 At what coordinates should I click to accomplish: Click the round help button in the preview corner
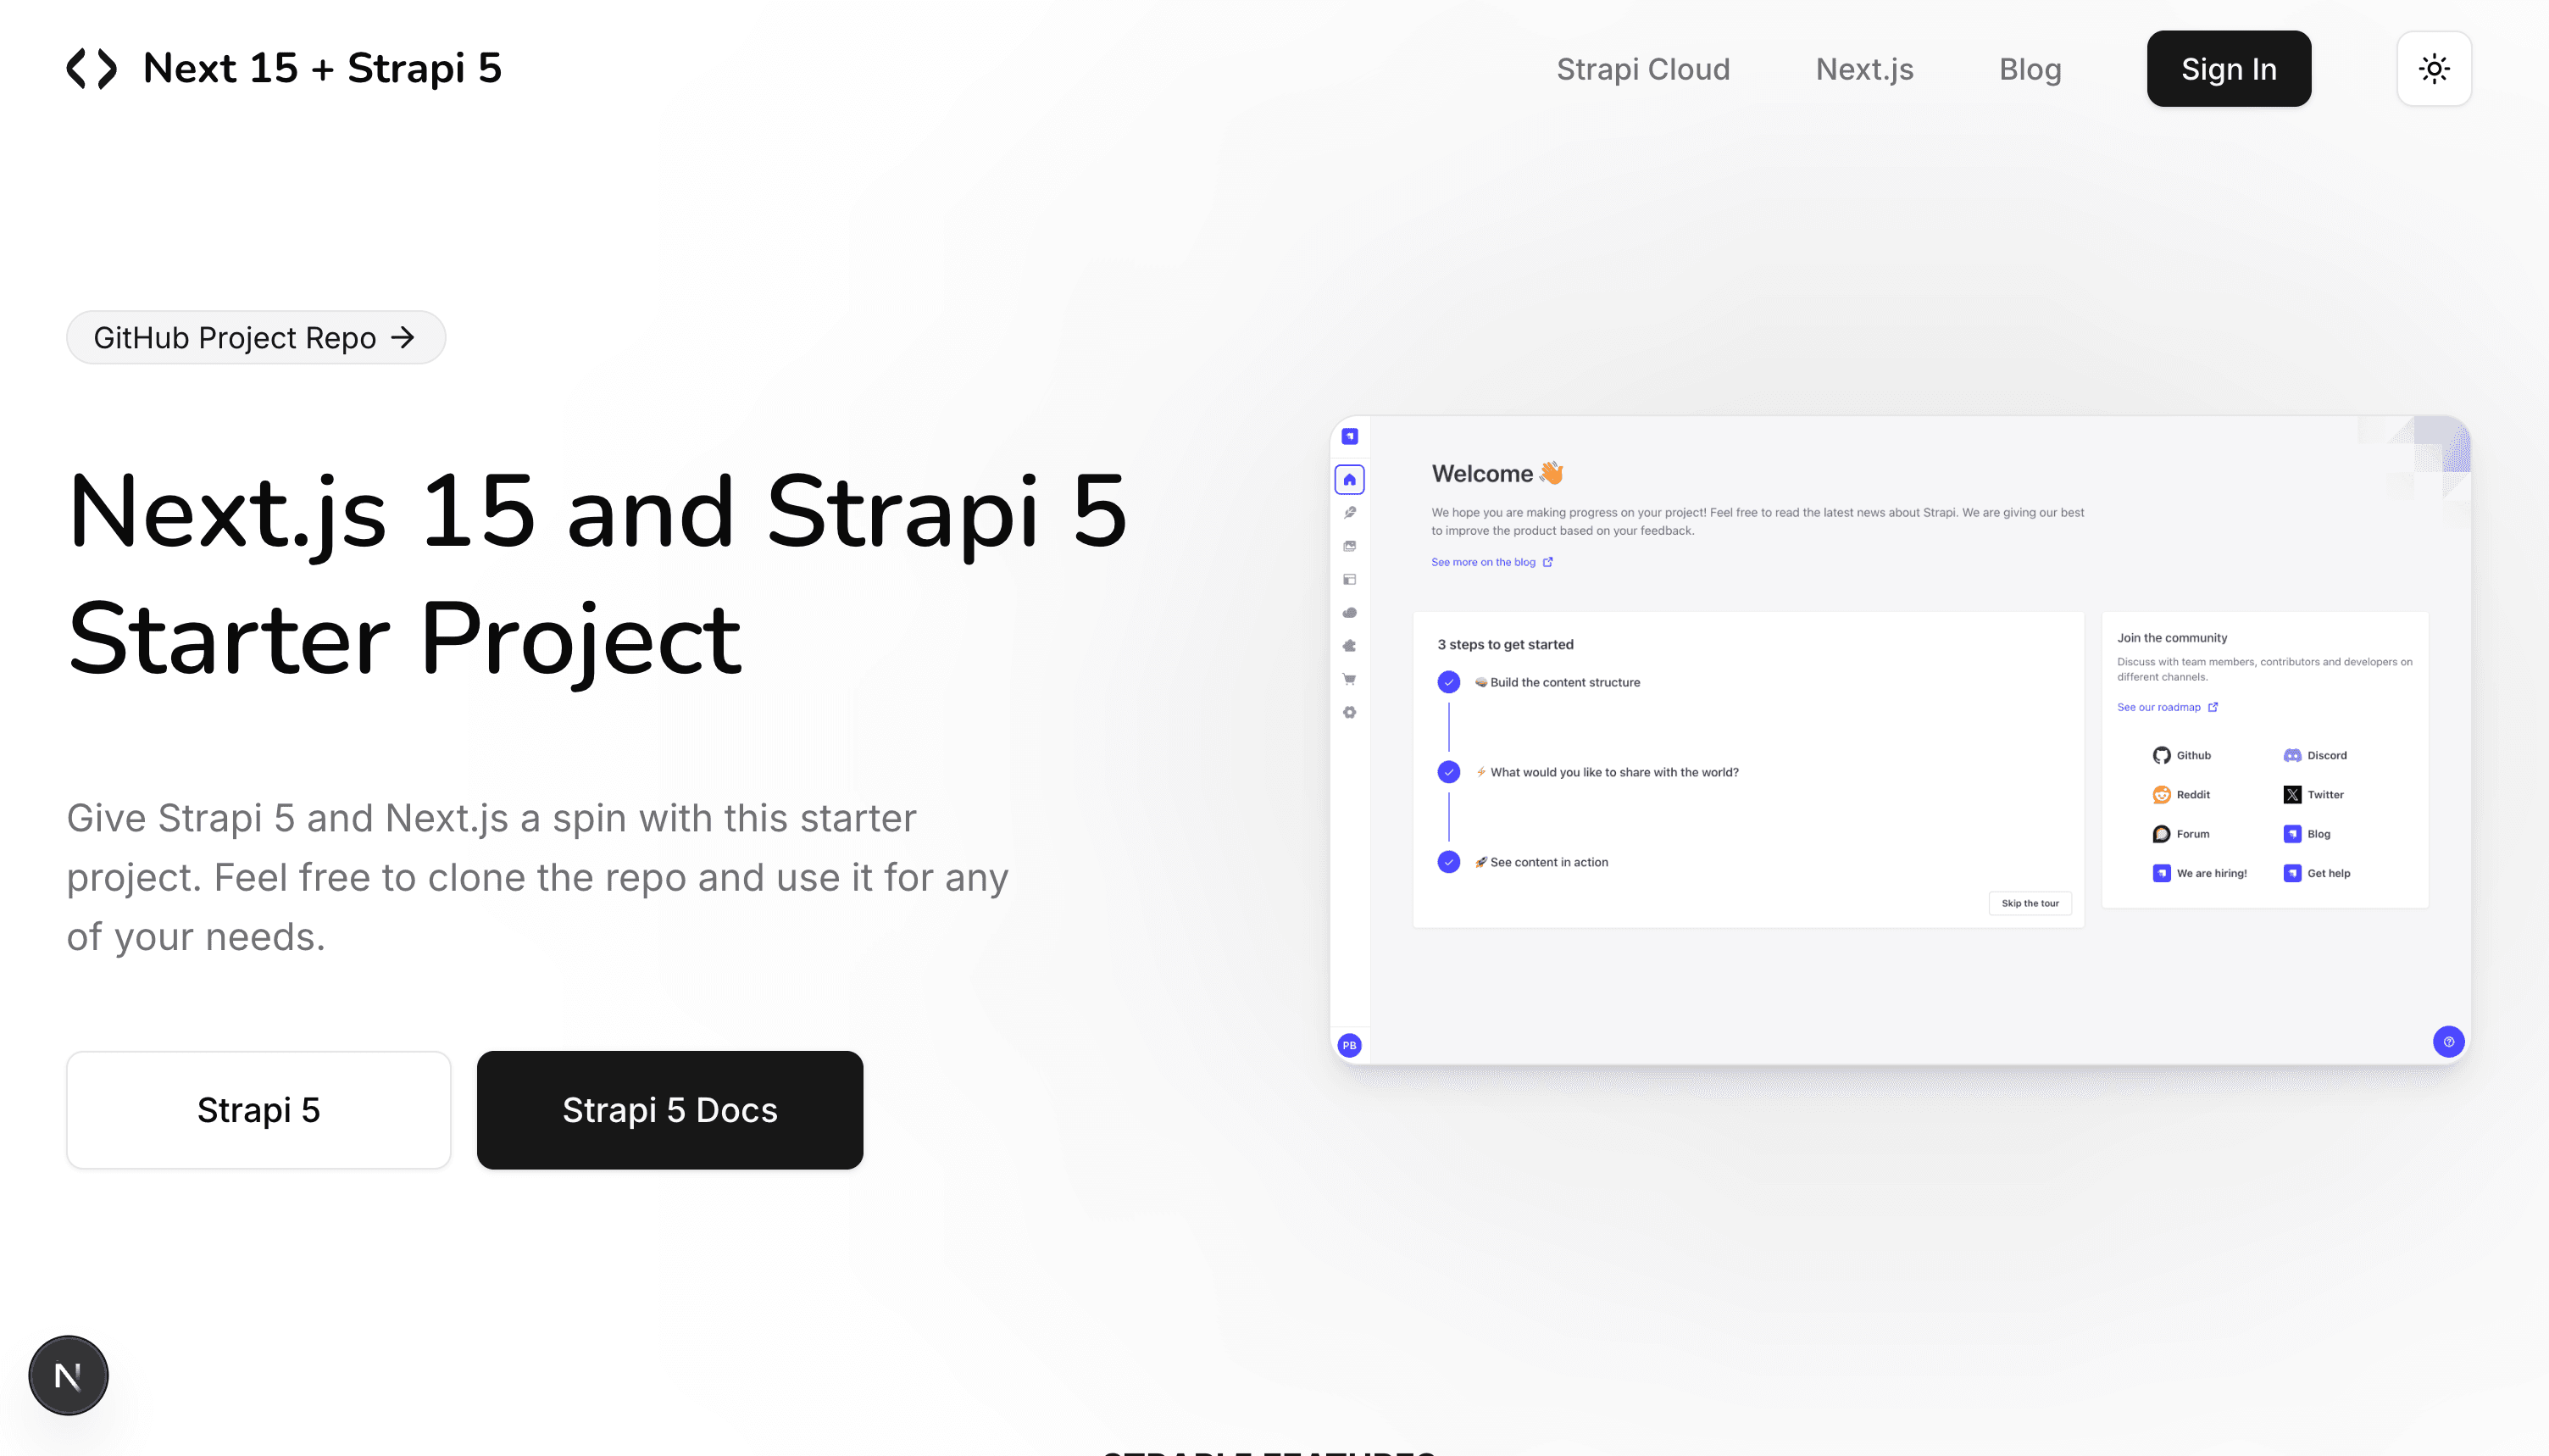(2448, 1042)
